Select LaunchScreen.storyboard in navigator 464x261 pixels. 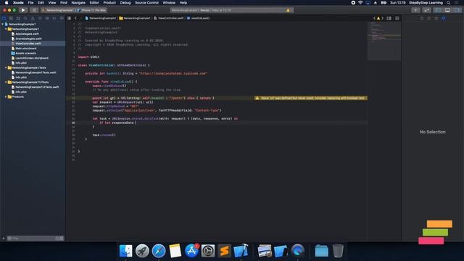[32, 58]
